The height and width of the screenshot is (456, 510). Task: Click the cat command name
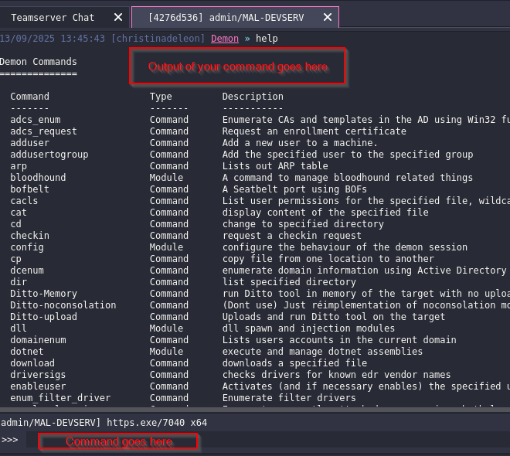[x=19, y=213]
